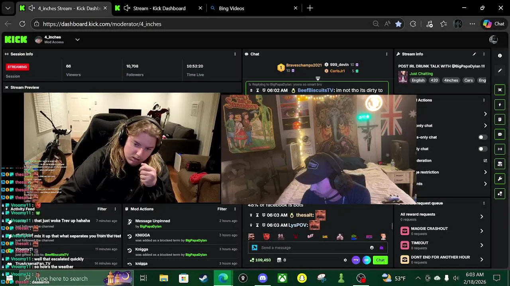This screenshot has height=286, width=510.
Task: Open the 7TV emotes button
Action: tap(356, 260)
